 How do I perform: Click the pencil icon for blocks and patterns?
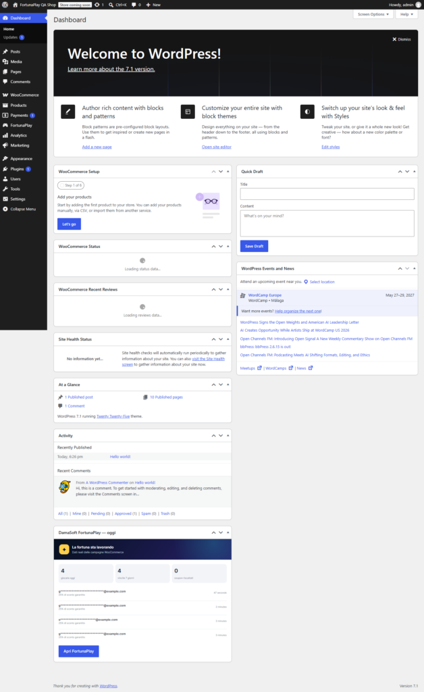pos(68,112)
